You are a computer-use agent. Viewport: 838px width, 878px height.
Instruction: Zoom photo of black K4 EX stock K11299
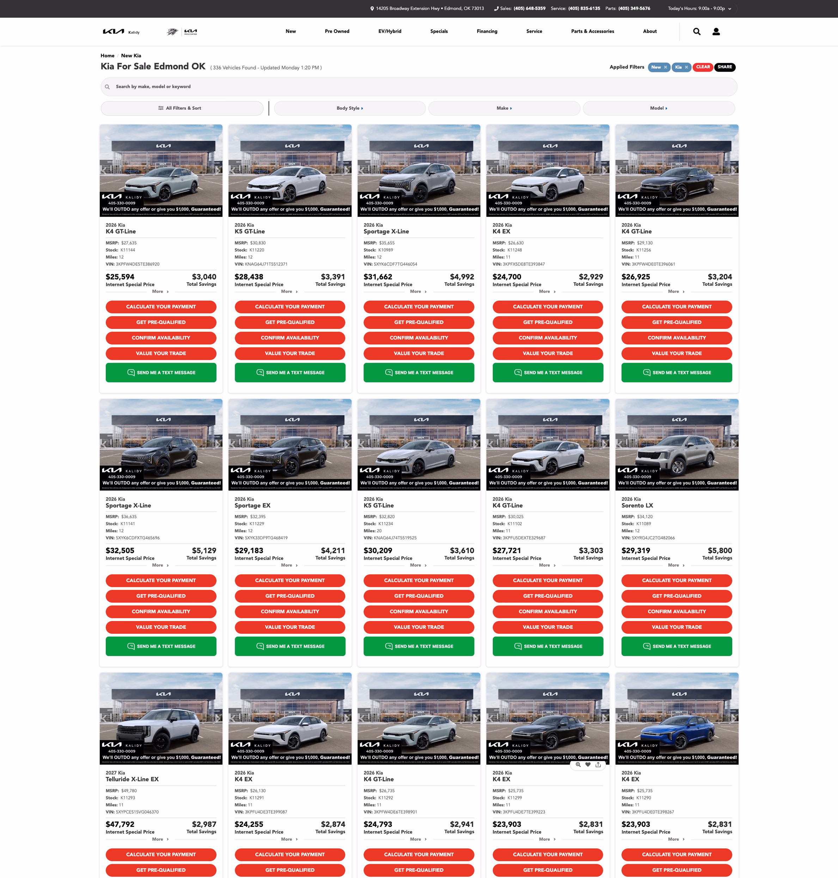click(x=578, y=765)
